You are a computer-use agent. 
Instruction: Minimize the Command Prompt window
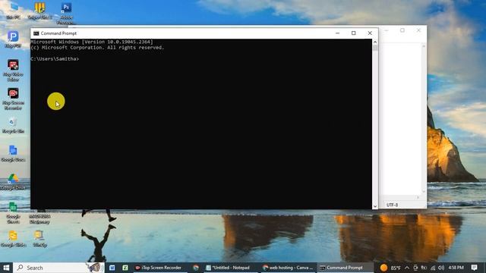(337, 33)
